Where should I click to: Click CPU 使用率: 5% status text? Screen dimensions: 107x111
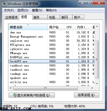coord(42,106)
